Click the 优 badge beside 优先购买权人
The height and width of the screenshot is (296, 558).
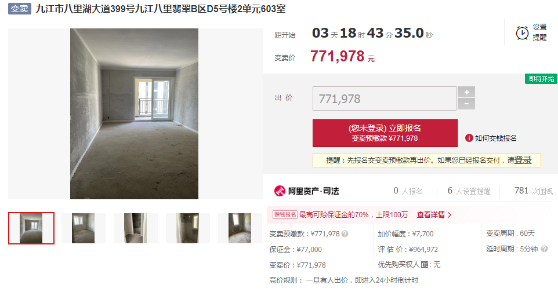tap(424, 265)
